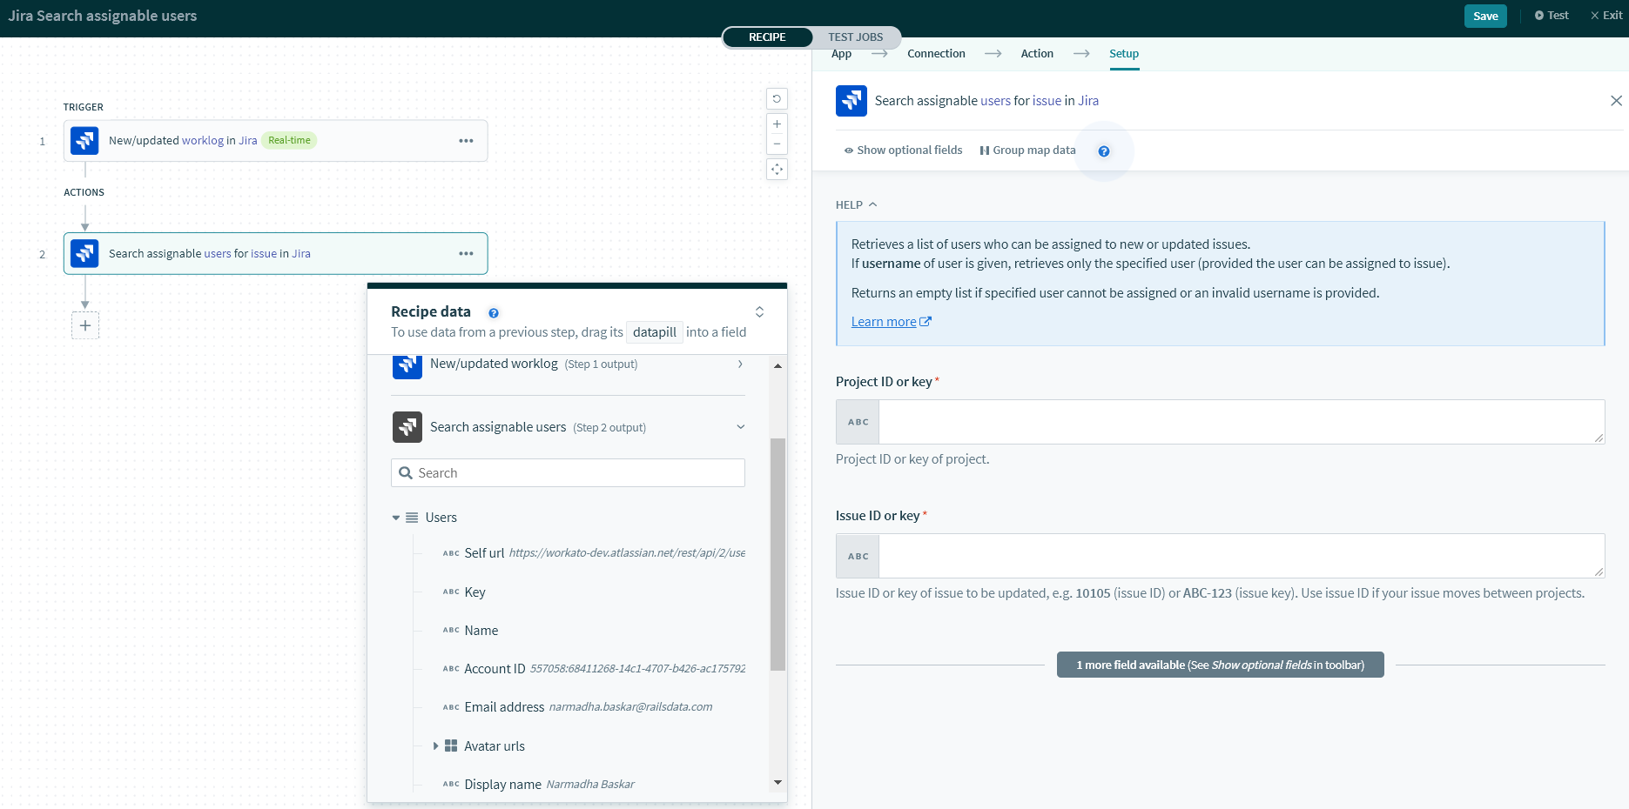This screenshot has width=1629, height=809.
Task: Open the ellipsis menu on the trigger step
Action: point(467,140)
